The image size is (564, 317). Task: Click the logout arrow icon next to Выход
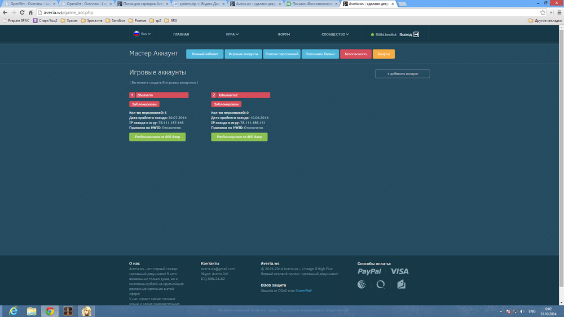416,34
